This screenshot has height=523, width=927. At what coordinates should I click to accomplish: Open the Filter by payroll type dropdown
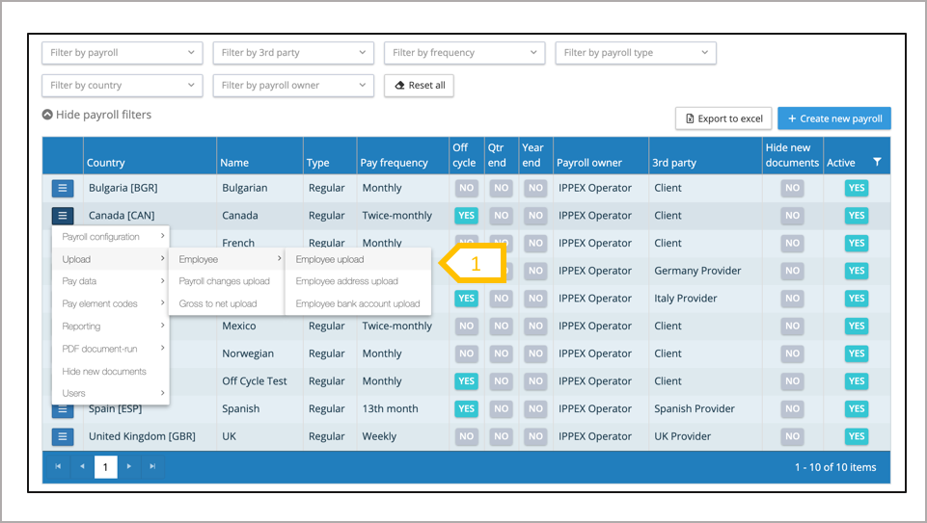coord(635,53)
